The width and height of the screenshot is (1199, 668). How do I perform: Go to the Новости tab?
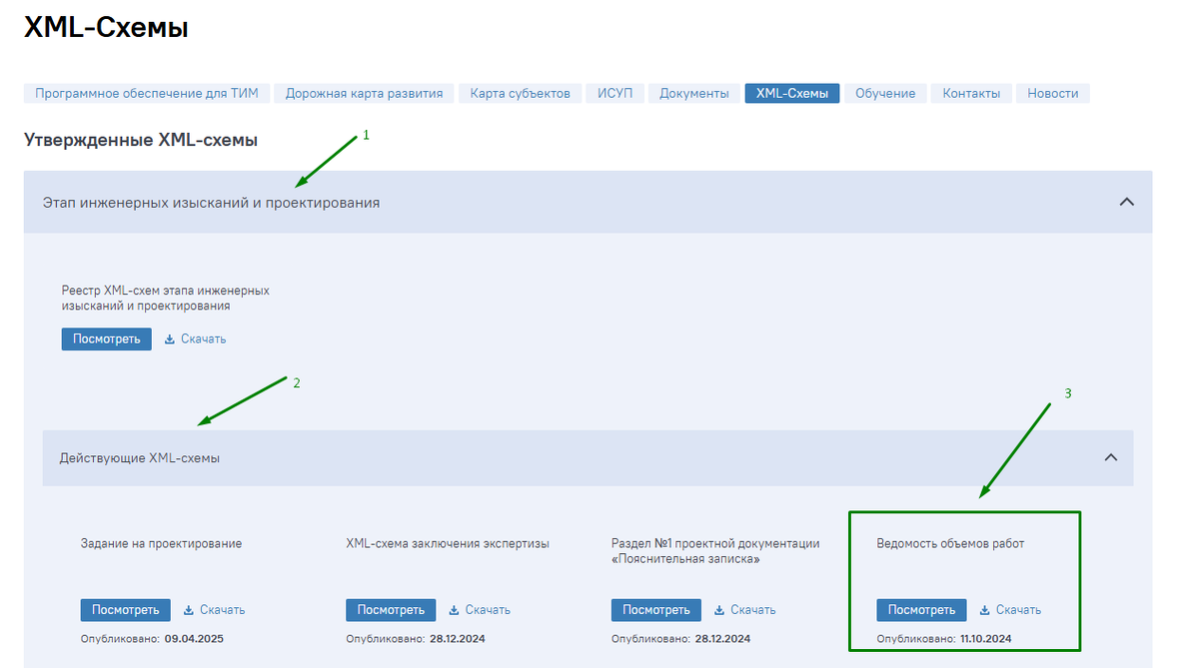(1053, 93)
